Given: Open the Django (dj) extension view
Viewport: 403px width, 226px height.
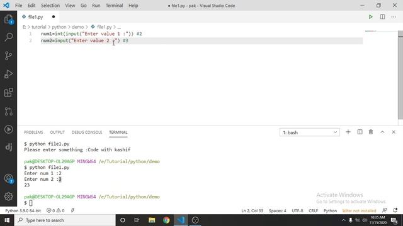Looking at the screenshot, I should [x=8, y=147].
